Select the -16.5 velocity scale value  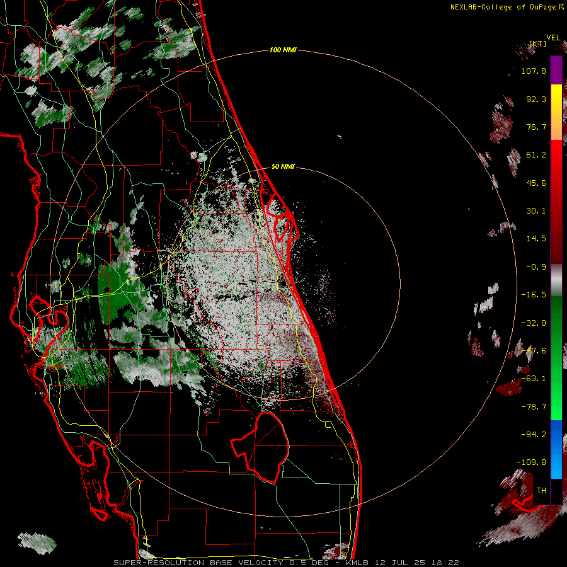[534, 295]
